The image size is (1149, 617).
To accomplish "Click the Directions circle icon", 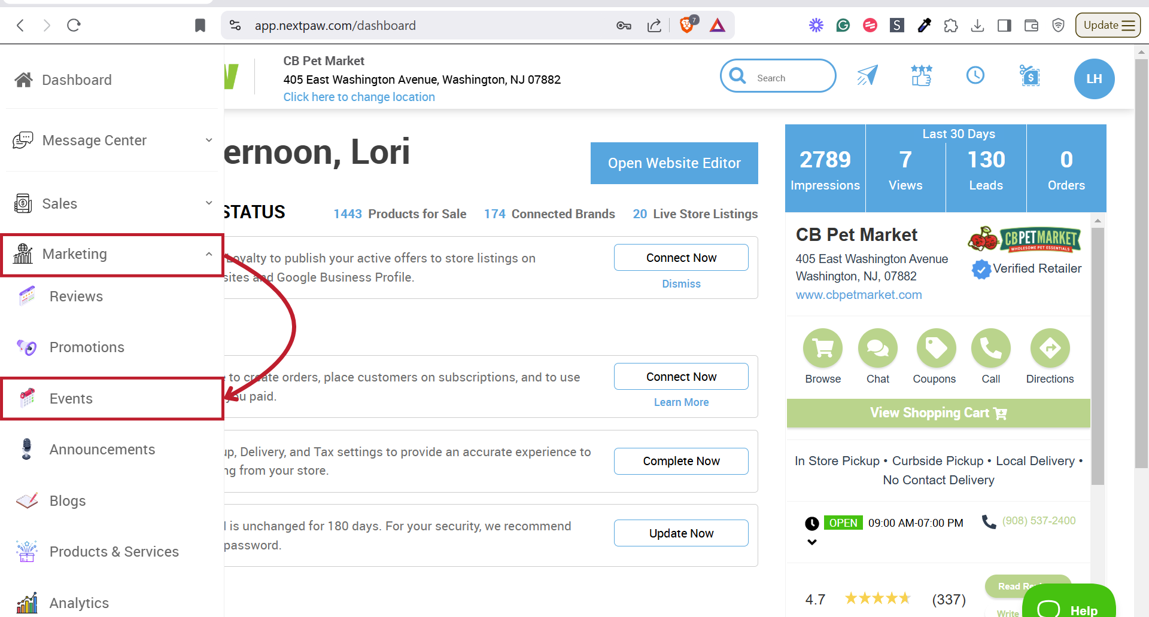I will coord(1050,348).
